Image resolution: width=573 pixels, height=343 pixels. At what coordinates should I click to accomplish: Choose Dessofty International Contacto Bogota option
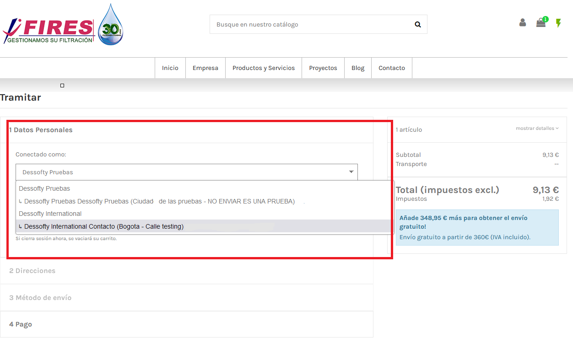point(205,226)
